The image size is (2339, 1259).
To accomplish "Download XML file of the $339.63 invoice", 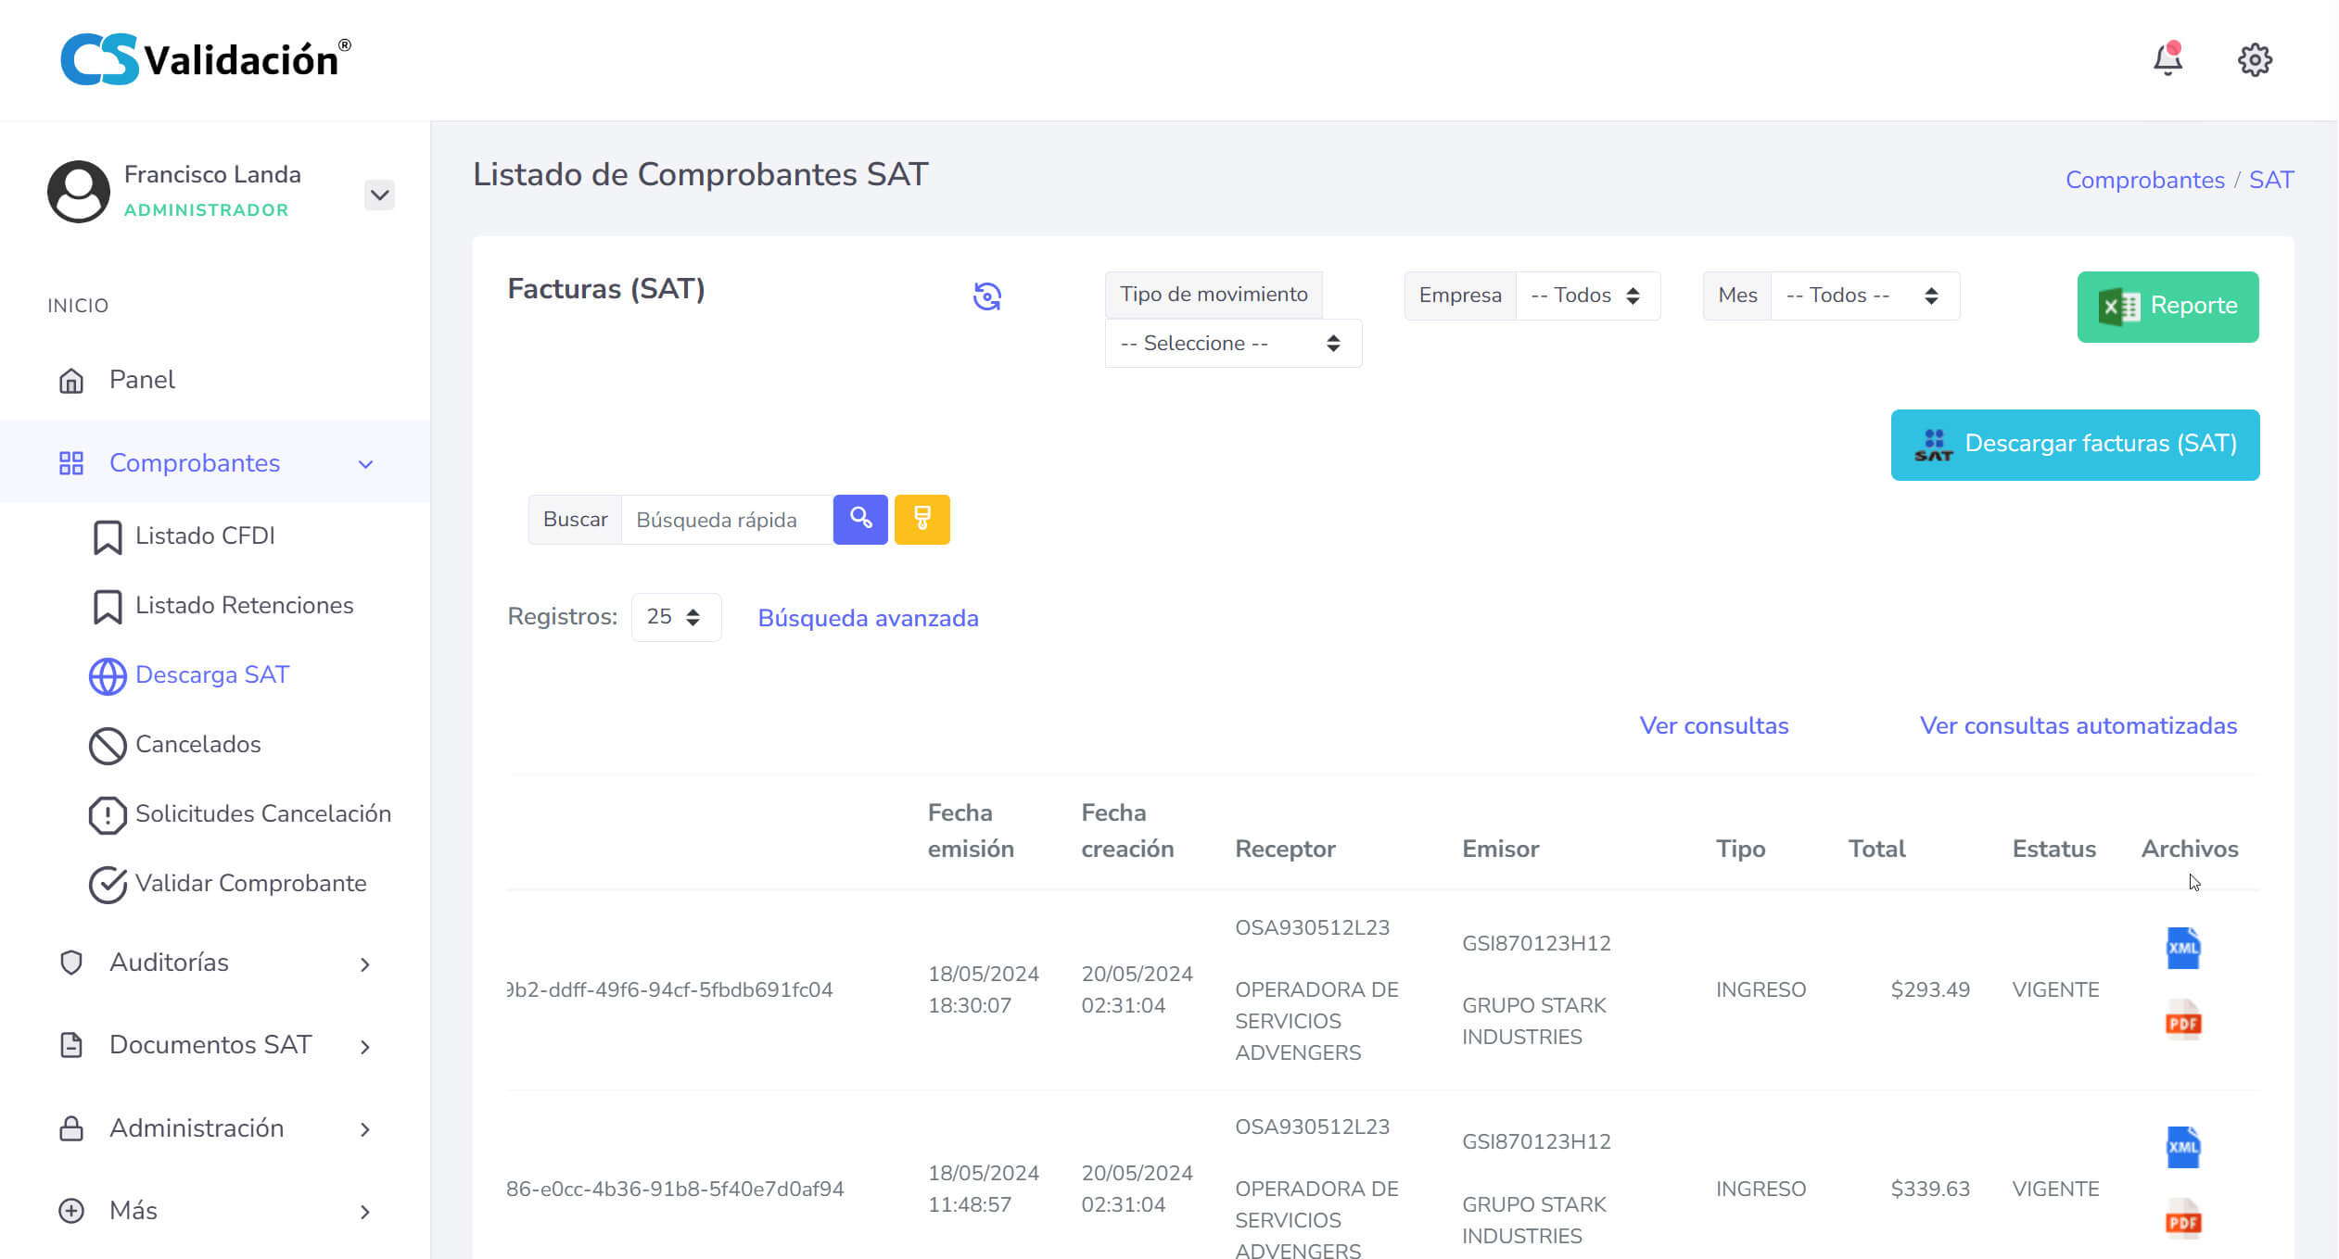I will [2182, 1147].
